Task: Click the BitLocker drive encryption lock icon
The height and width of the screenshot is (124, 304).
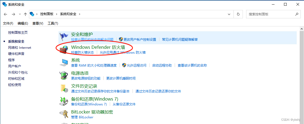Action: click(x=64, y=114)
